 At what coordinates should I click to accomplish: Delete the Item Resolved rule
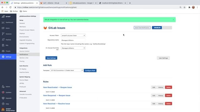[x=168, y=104]
